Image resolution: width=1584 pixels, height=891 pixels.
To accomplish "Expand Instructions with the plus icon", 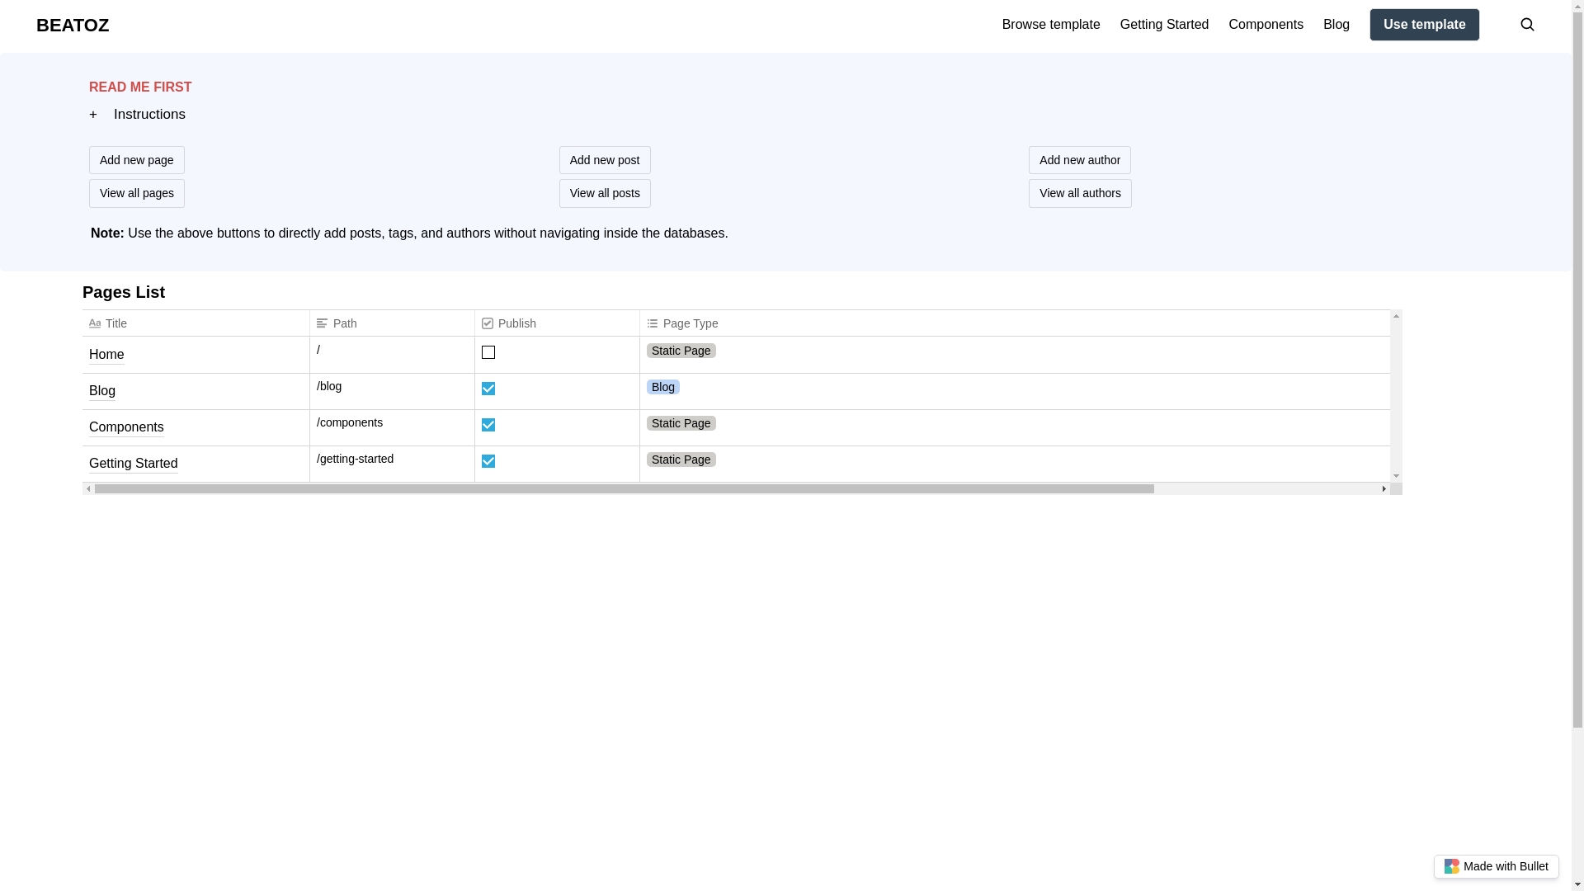I will pyautogui.click(x=93, y=115).
